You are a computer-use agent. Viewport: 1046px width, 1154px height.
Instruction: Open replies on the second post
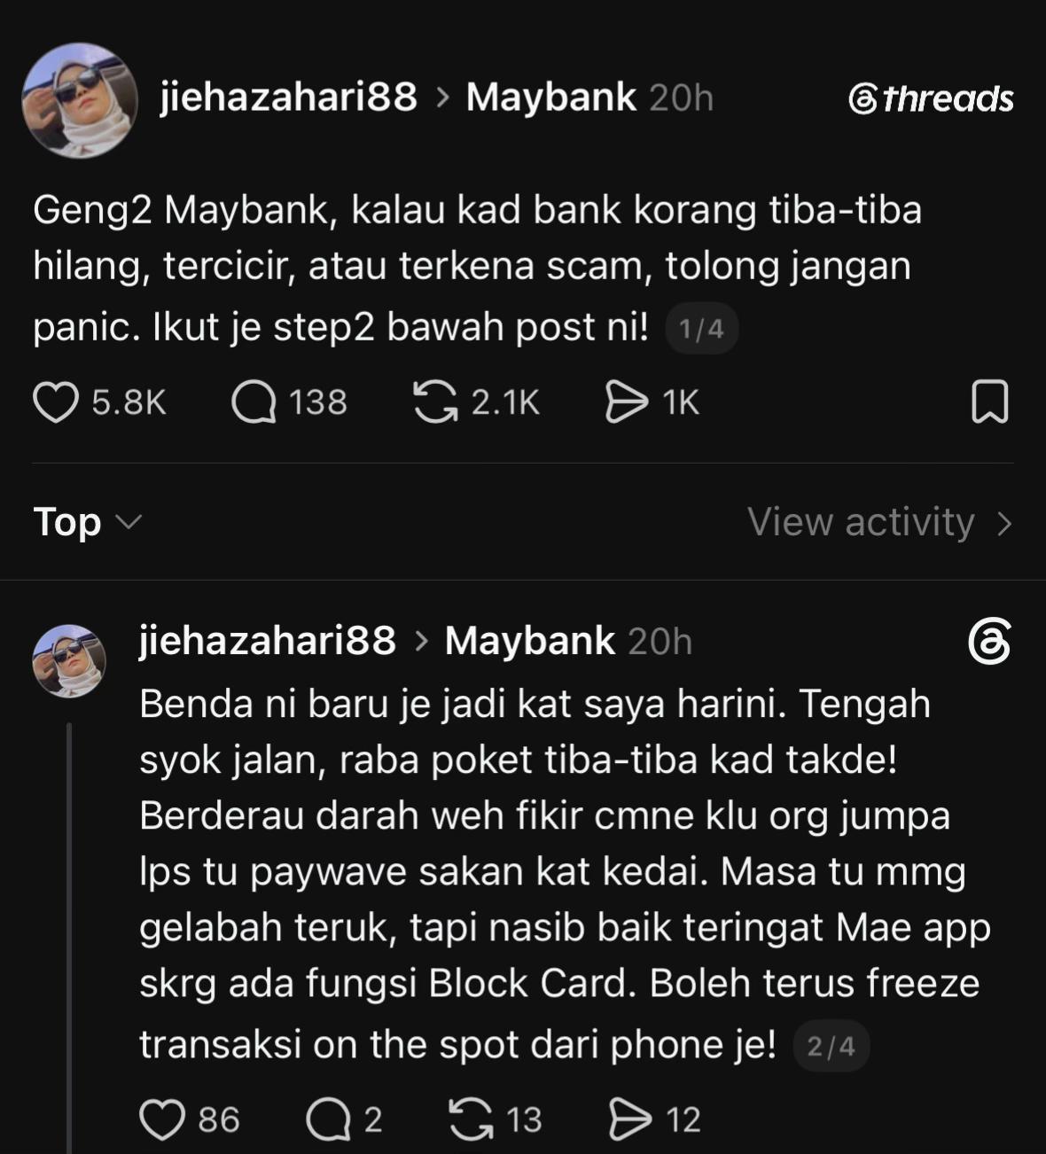pyautogui.click(x=328, y=1119)
